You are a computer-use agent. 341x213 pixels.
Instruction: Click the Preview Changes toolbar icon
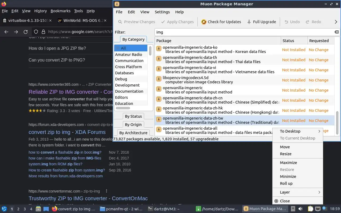[120, 22]
